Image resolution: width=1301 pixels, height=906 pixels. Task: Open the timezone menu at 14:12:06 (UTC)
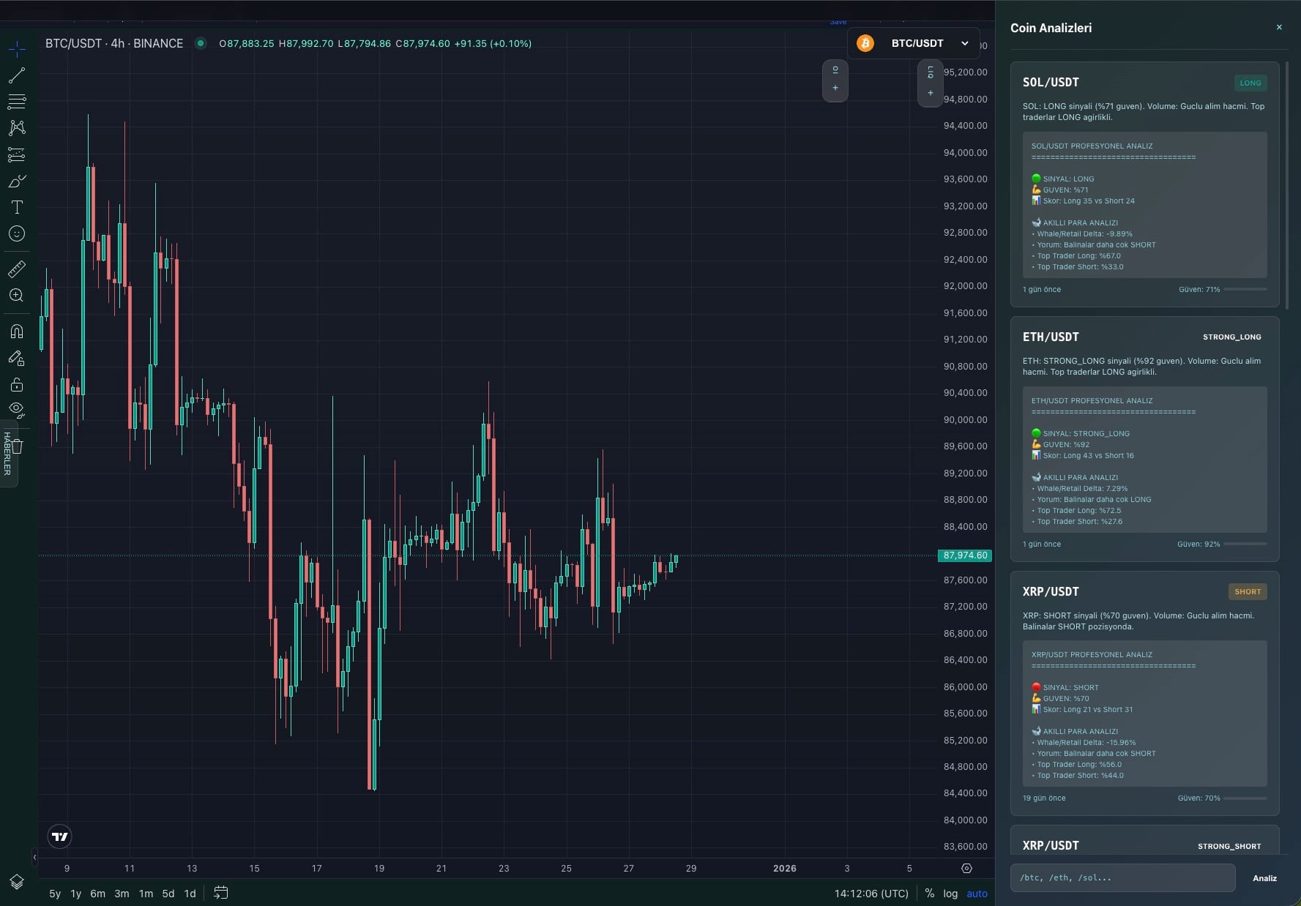(x=871, y=894)
